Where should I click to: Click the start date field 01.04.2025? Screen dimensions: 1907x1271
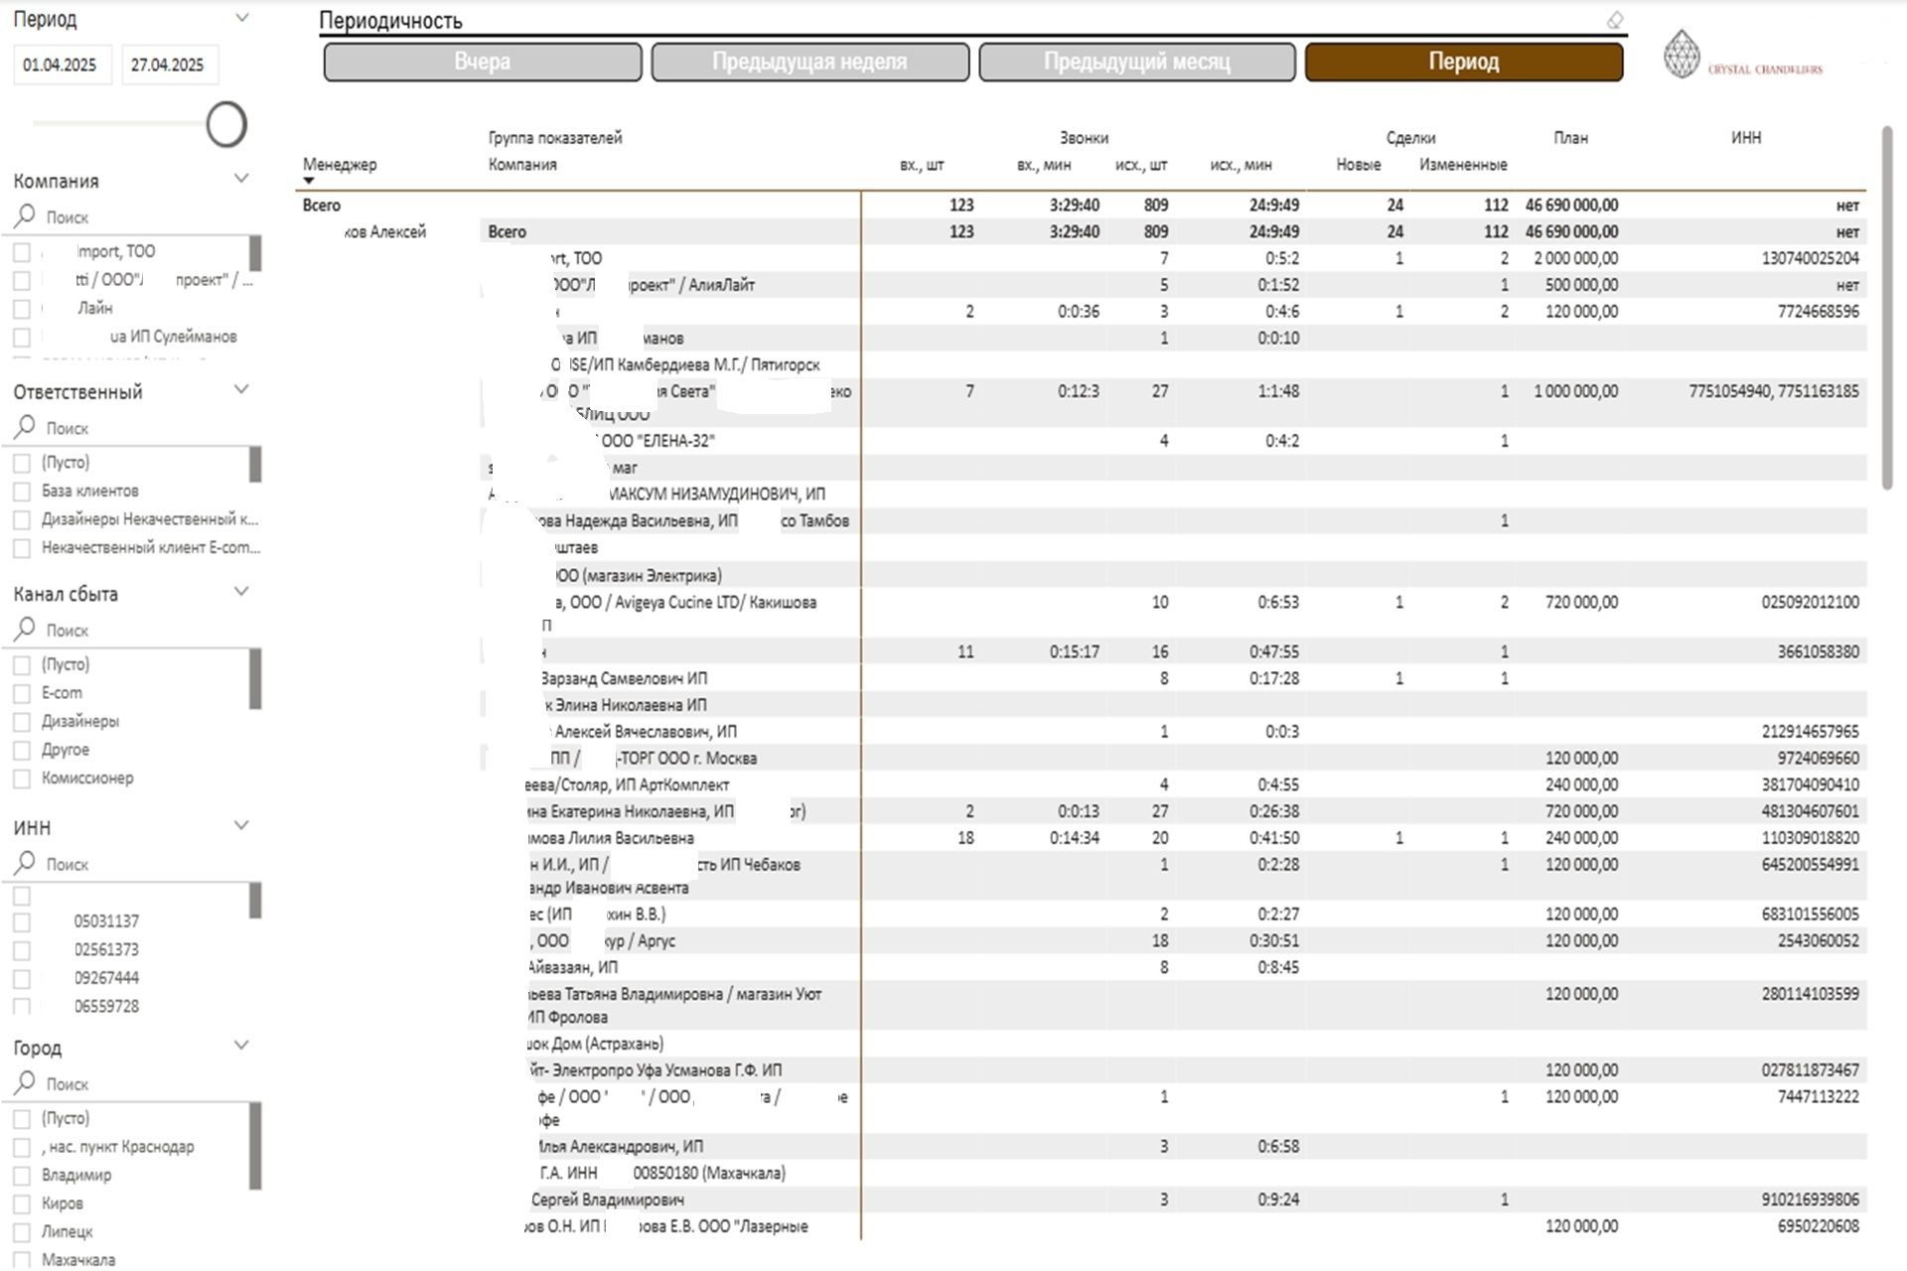pyautogui.click(x=61, y=66)
